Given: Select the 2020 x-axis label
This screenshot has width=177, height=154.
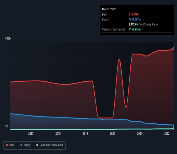Looking at the screenshot, I should 112,133.
